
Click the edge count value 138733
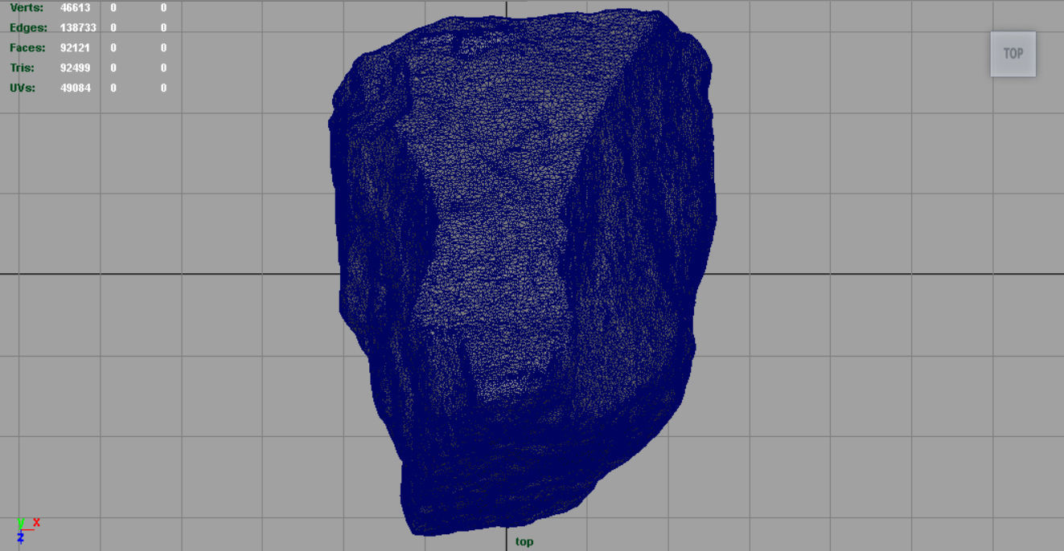click(x=78, y=27)
